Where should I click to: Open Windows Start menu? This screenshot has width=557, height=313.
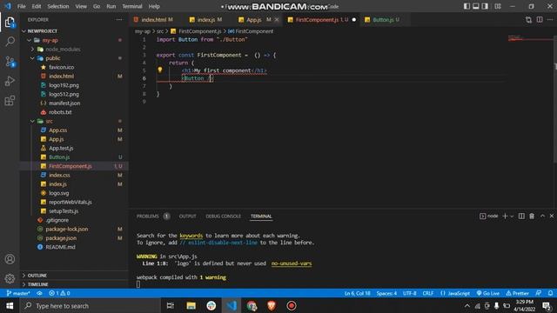(10, 306)
